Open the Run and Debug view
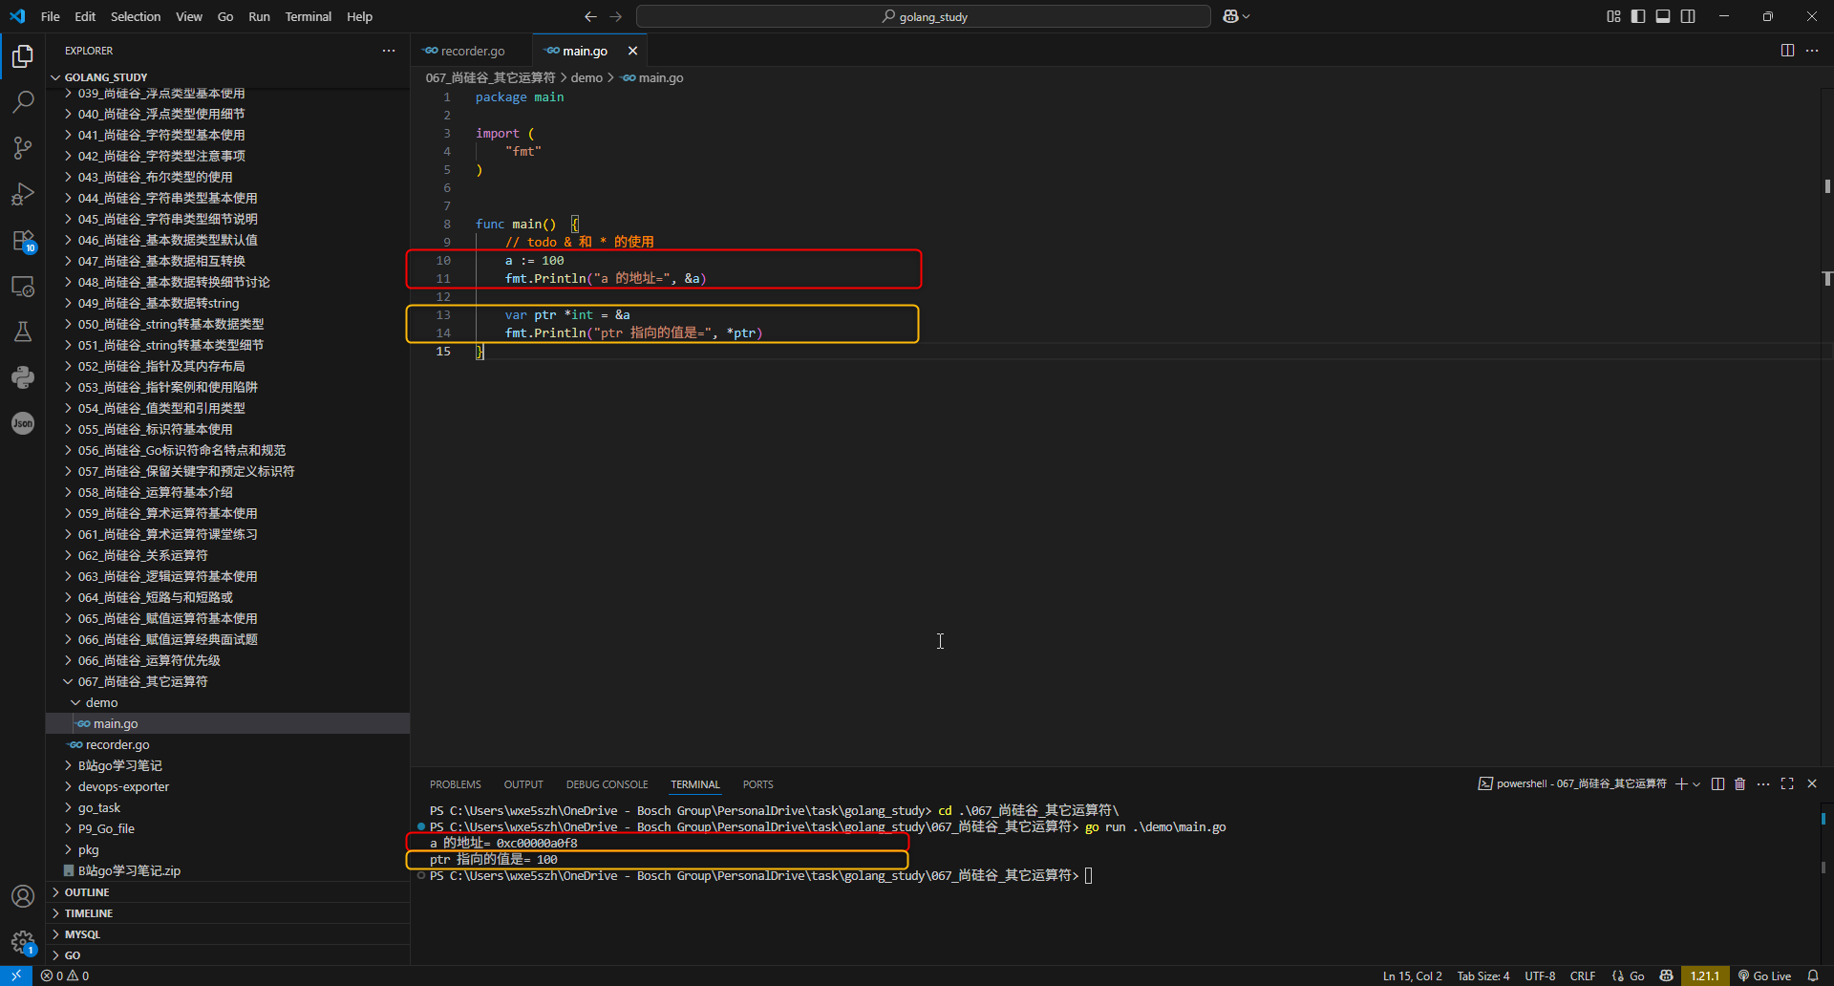Viewport: 1834px width, 986px height. pos(23,194)
